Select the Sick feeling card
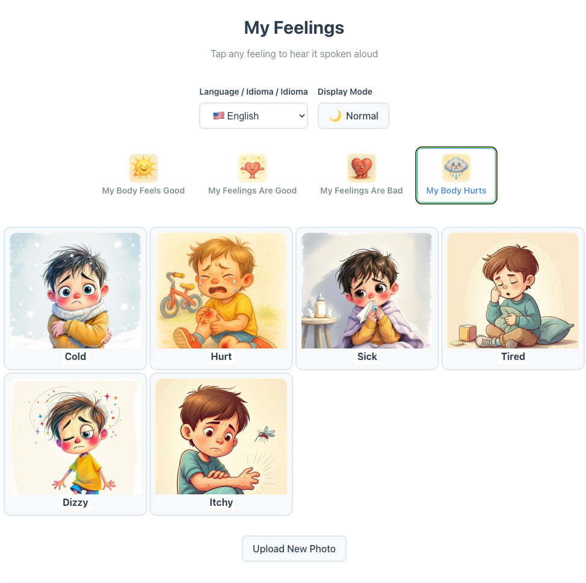Image resolution: width=586 pixels, height=583 pixels. [x=367, y=298]
